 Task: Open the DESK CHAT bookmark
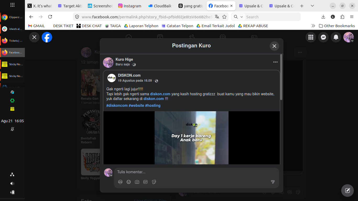click(89, 26)
